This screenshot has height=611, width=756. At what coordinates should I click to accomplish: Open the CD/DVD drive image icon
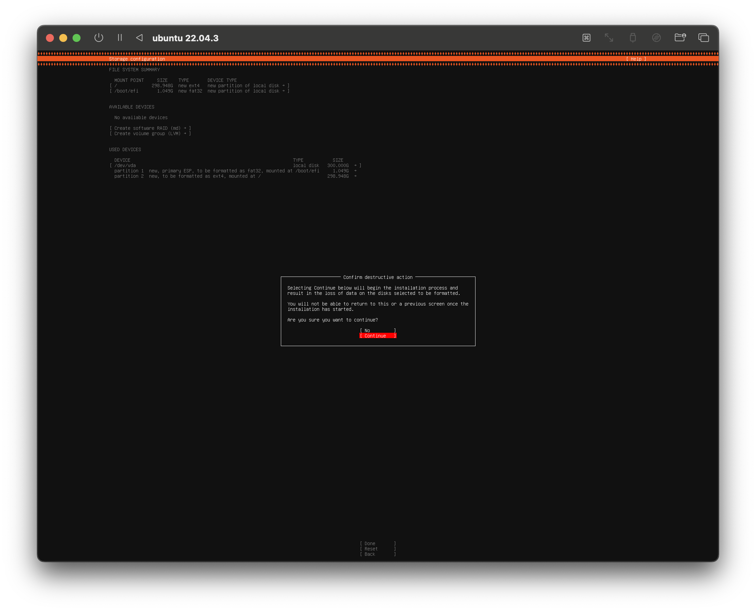[656, 38]
